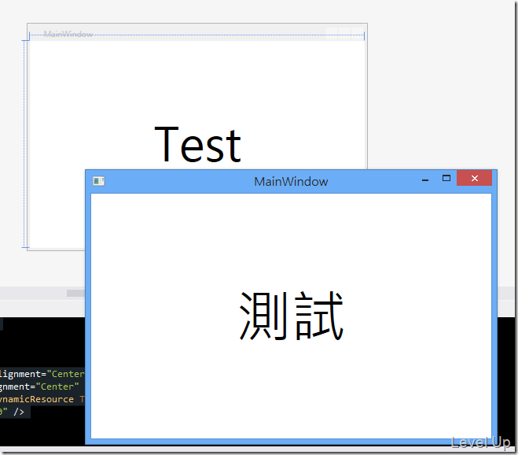The height and width of the screenshot is (455, 518).
Task: Click the DynamicResource text in XAML code
Action: (36, 399)
